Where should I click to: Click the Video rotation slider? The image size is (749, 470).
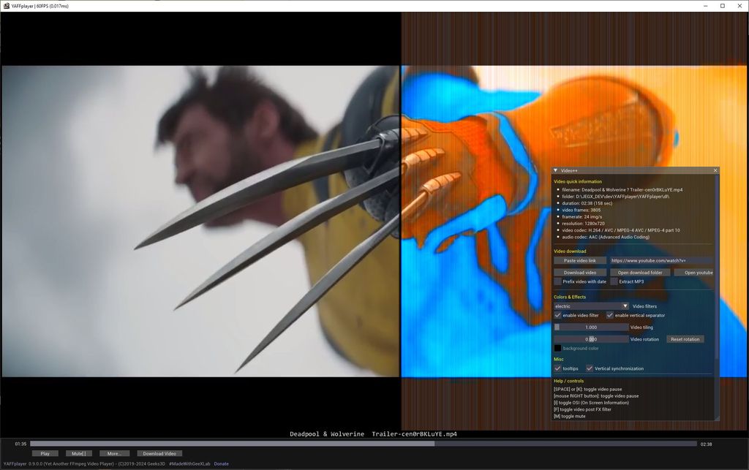591,339
